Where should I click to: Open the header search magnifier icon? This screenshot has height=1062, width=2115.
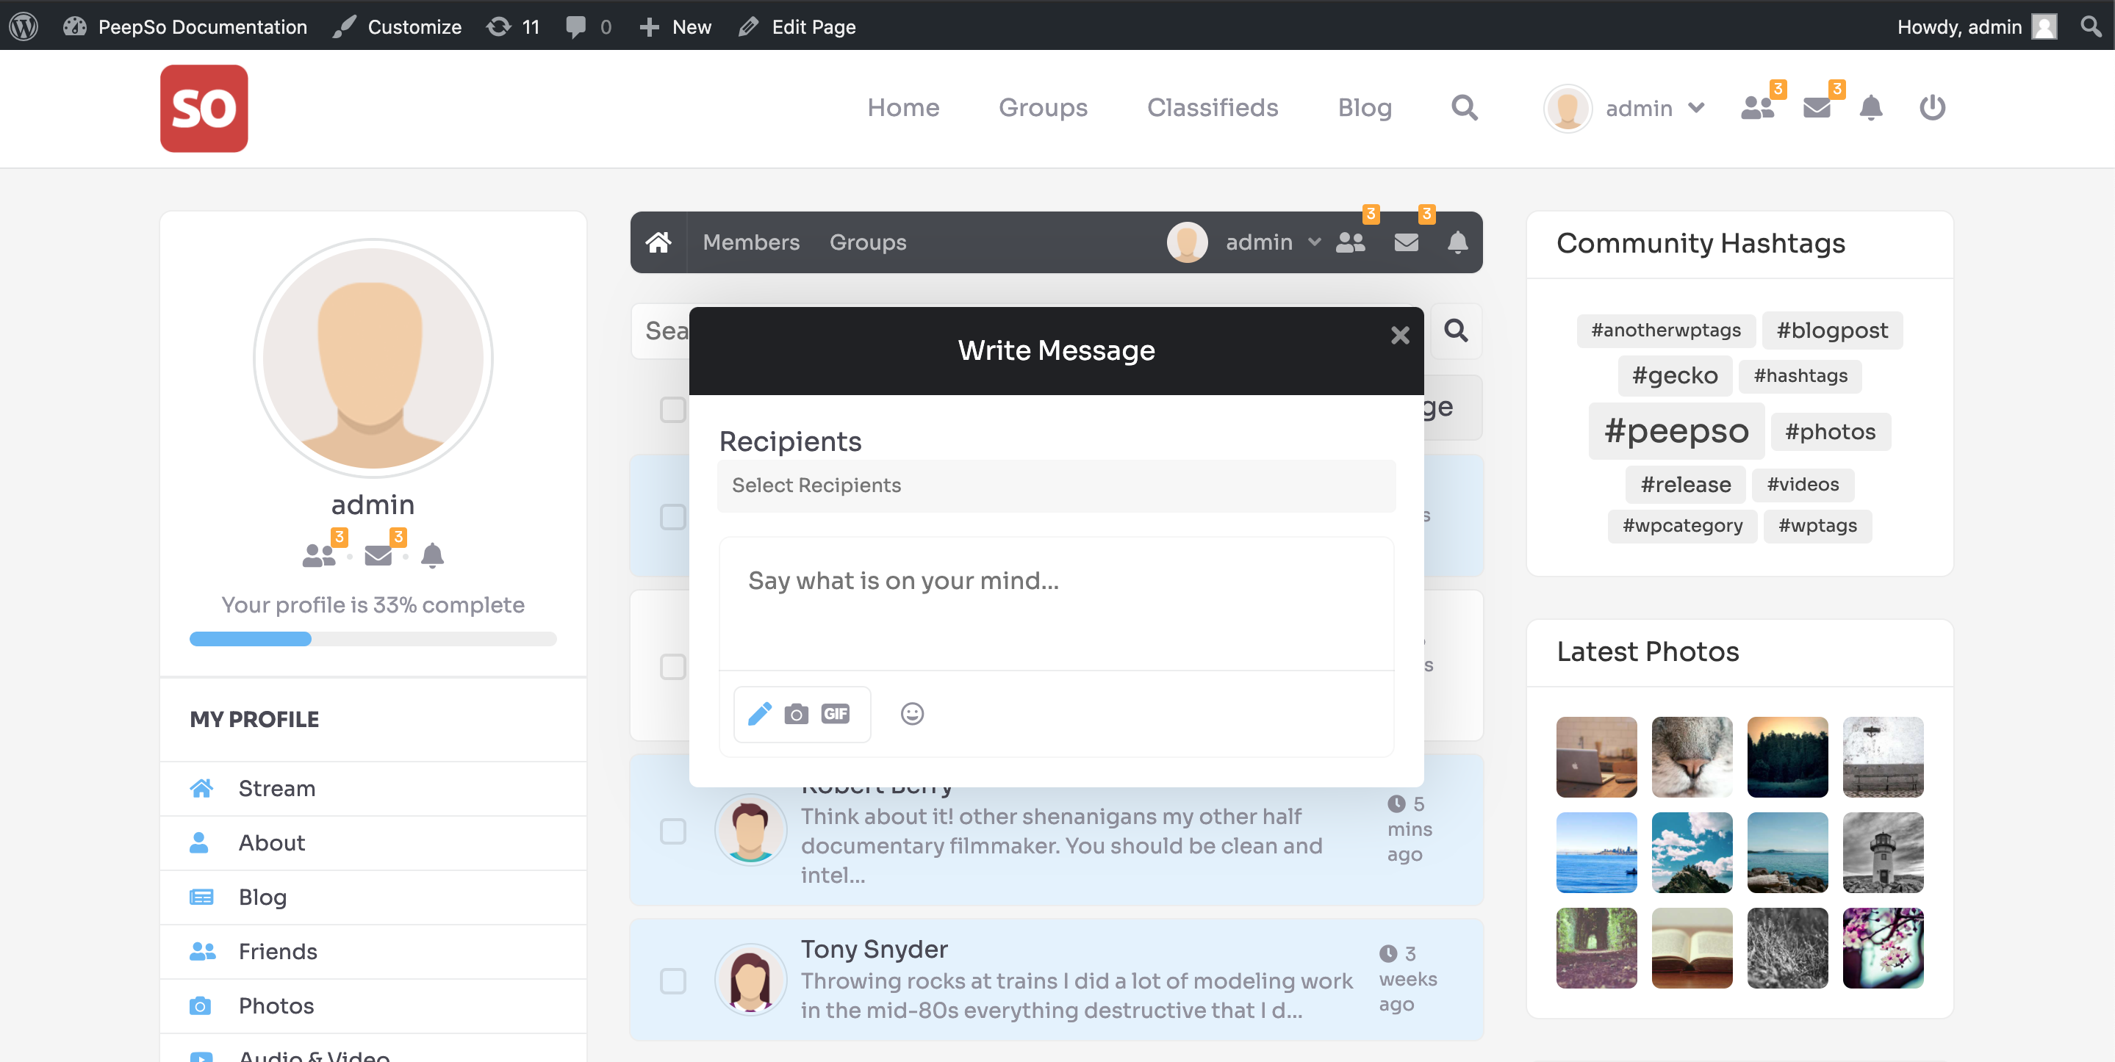(1464, 107)
